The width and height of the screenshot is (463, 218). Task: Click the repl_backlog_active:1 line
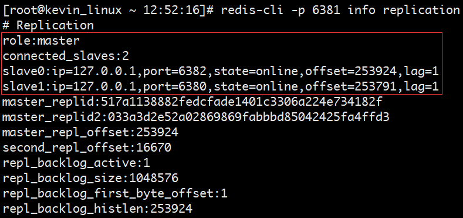coord(76,163)
